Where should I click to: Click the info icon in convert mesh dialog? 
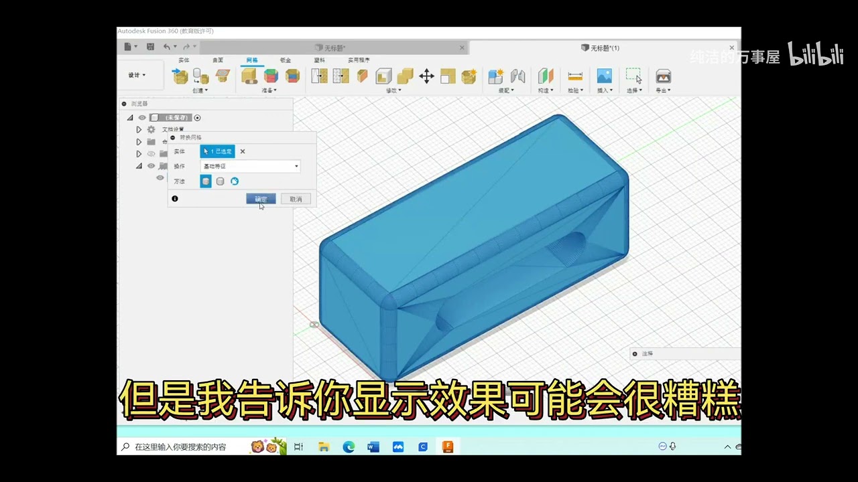point(175,199)
